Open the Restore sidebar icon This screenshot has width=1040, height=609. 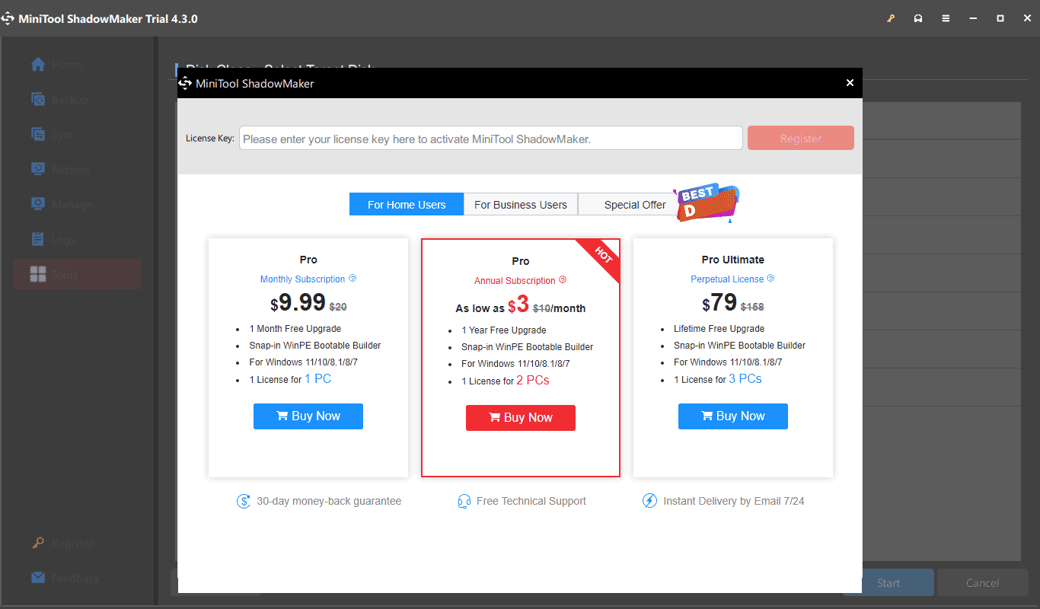38,169
